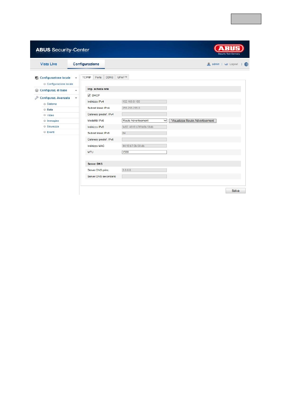Click the Indirizzo MAC field

coord(144,146)
